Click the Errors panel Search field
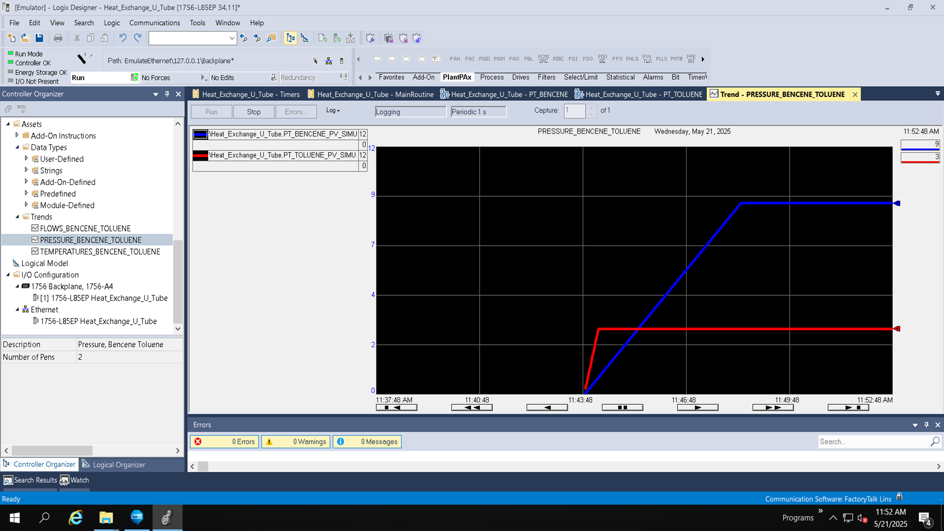This screenshot has width=944, height=531. (x=874, y=442)
